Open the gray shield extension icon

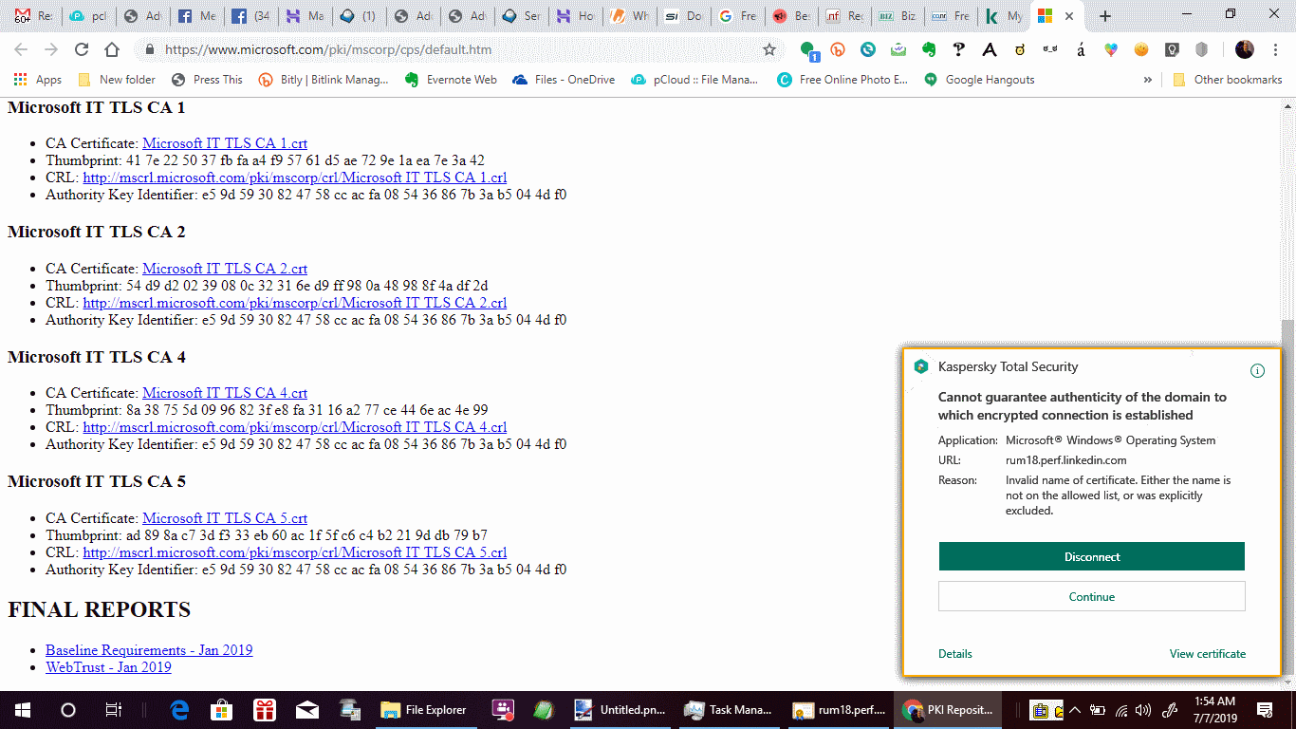[1202, 49]
